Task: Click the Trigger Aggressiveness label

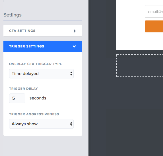Action: (x=34, y=114)
